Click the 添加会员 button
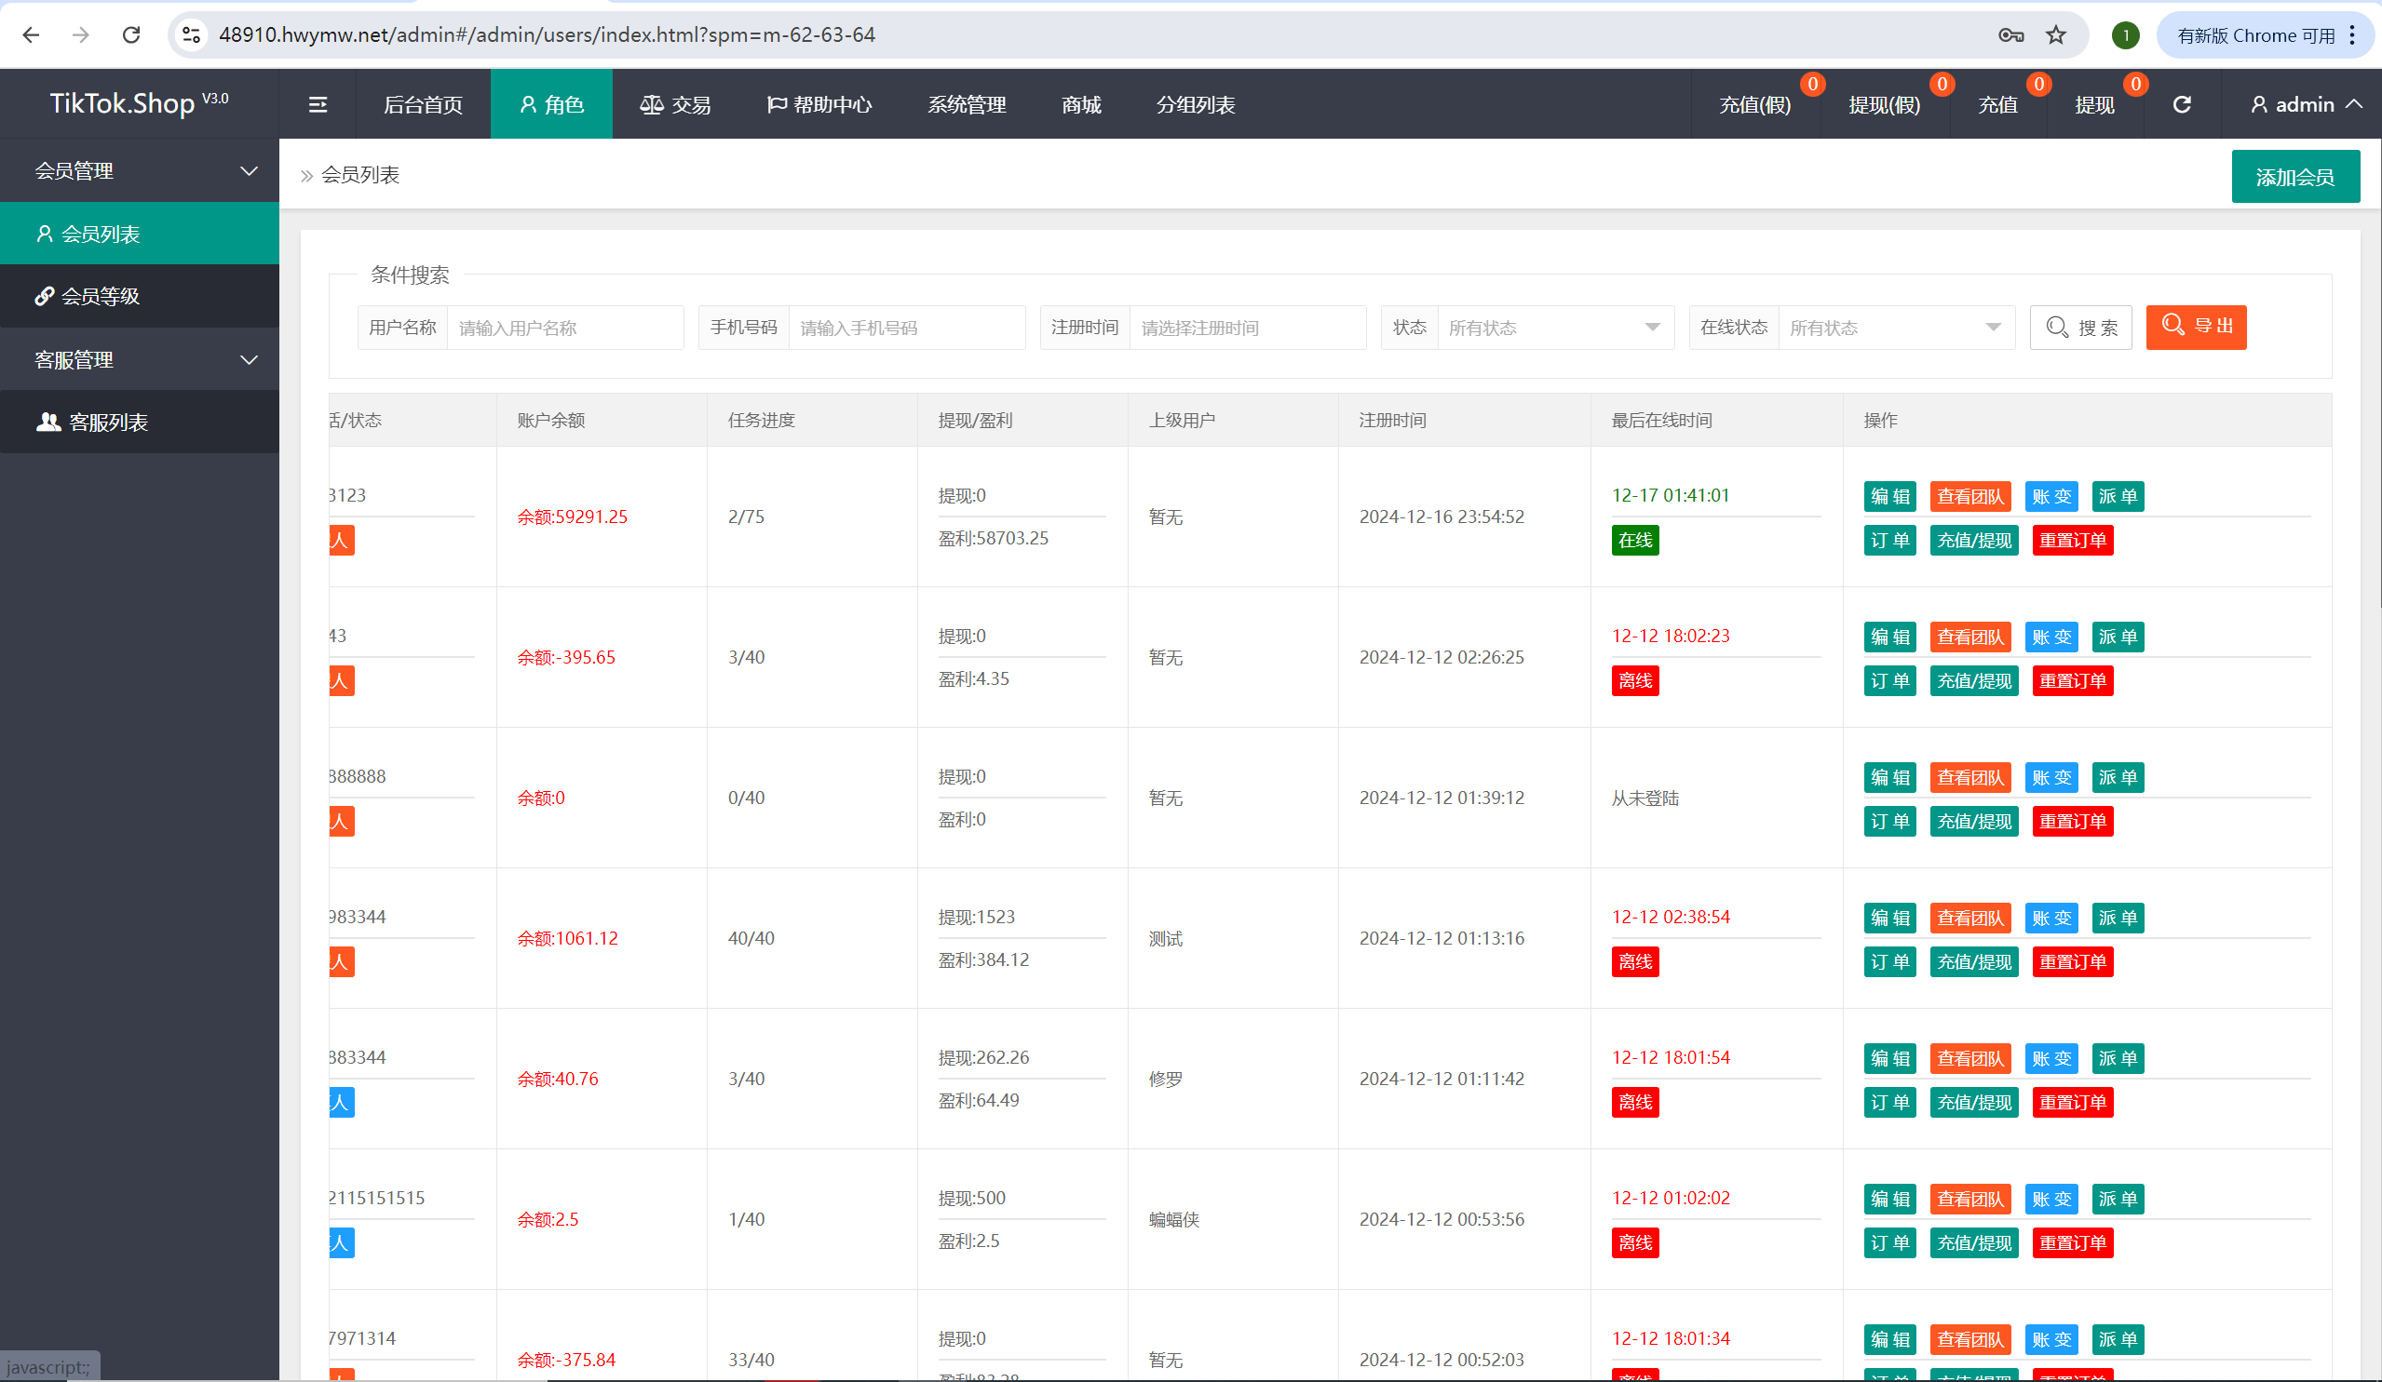This screenshot has width=2382, height=1382. [2294, 177]
